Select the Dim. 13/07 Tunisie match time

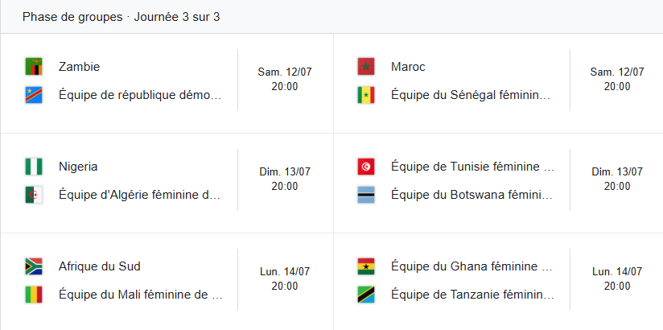pos(618,179)
